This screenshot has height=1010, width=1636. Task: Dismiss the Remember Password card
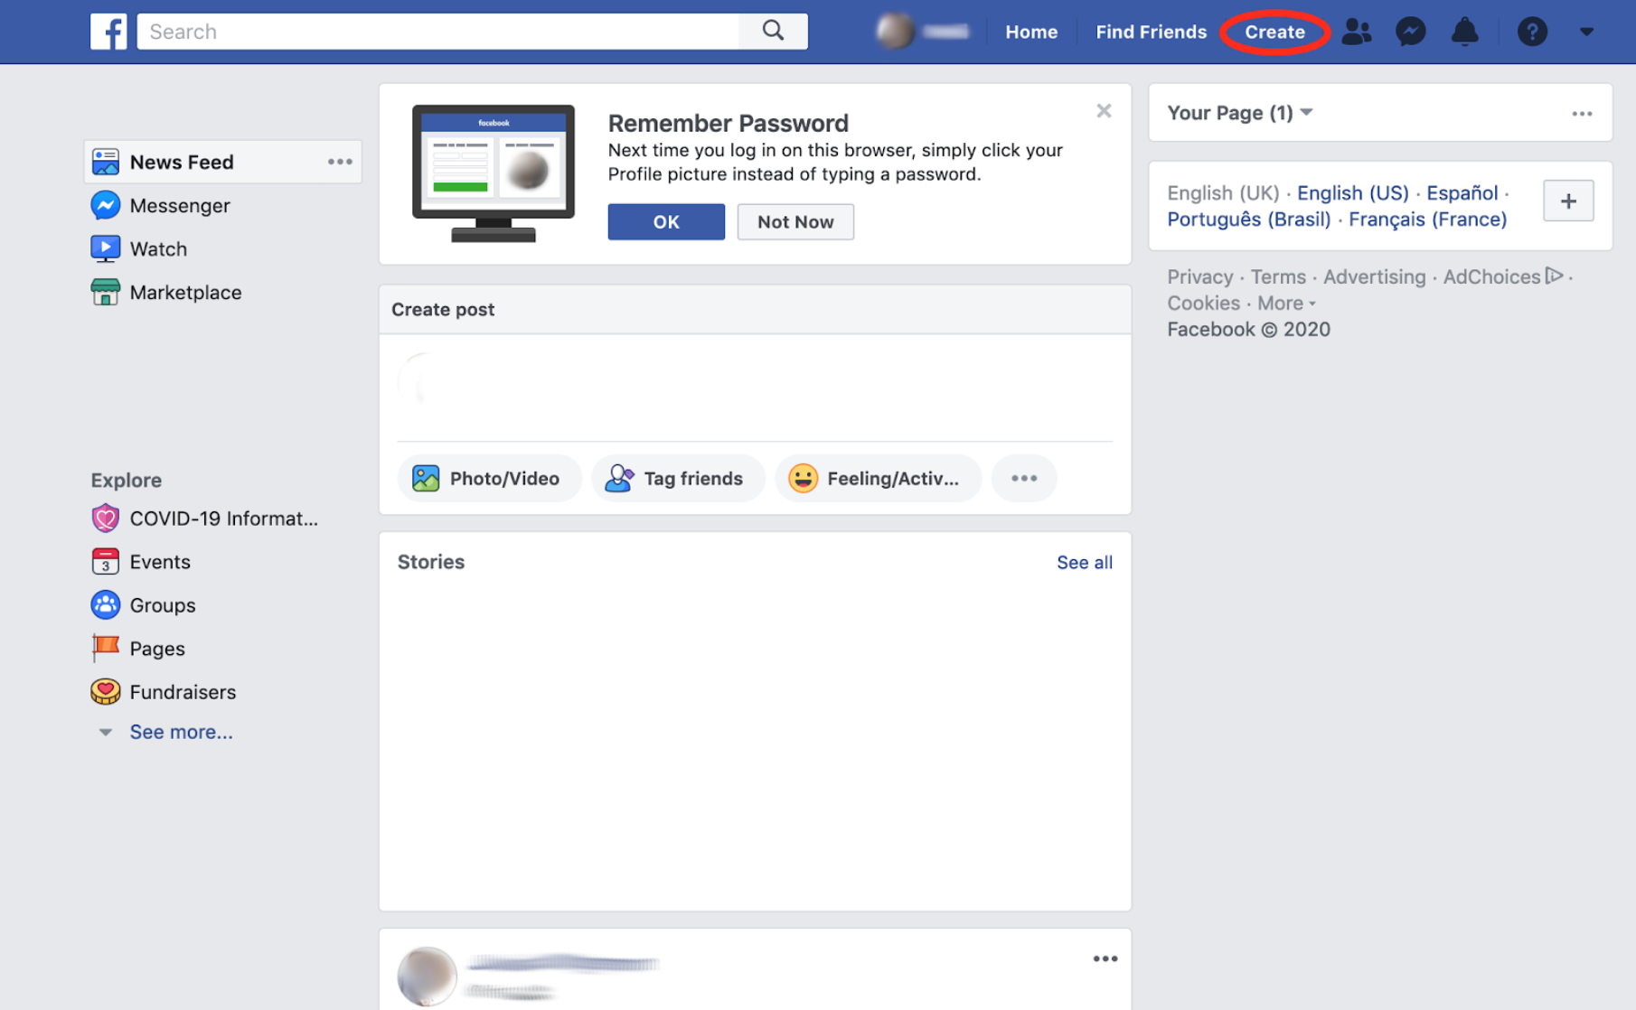point(1104,110)
